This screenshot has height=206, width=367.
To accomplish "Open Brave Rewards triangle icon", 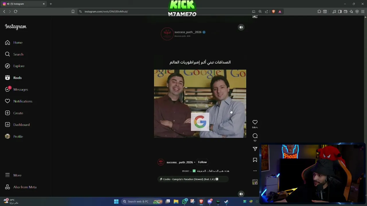I will click(280, 11).
